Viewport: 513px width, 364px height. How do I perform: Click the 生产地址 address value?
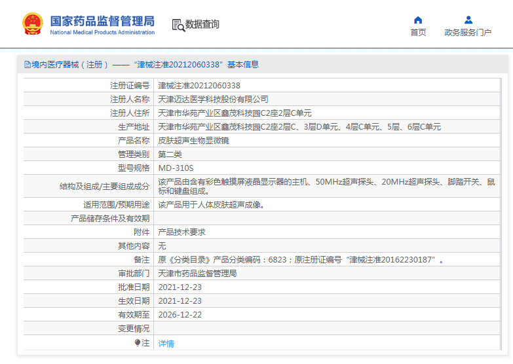(x=299, y=127)
